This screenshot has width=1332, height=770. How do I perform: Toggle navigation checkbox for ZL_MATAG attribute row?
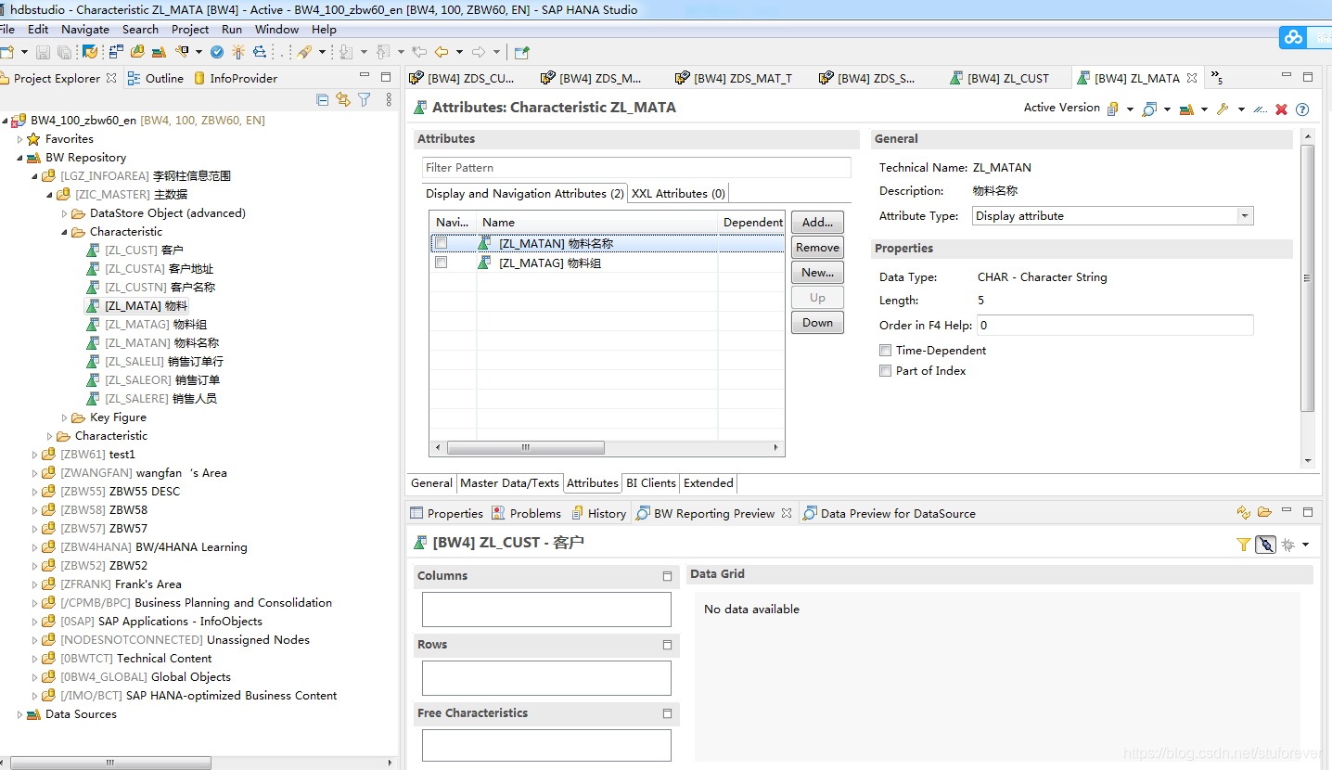pyautogui.click(x=442, y=263)
